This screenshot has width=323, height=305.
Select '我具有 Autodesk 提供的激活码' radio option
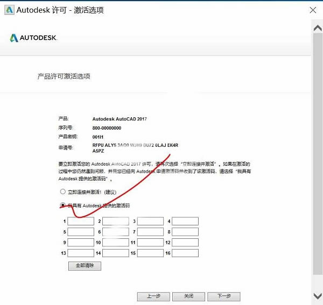pyautogui.click(x=62, y=205)
